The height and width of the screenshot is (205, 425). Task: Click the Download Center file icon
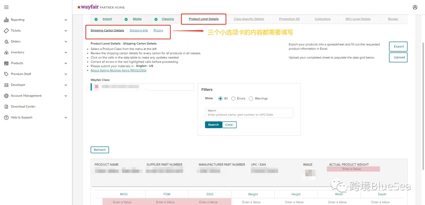6,107
